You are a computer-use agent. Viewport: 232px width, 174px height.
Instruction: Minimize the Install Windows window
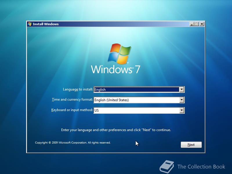tap(192, 24)
